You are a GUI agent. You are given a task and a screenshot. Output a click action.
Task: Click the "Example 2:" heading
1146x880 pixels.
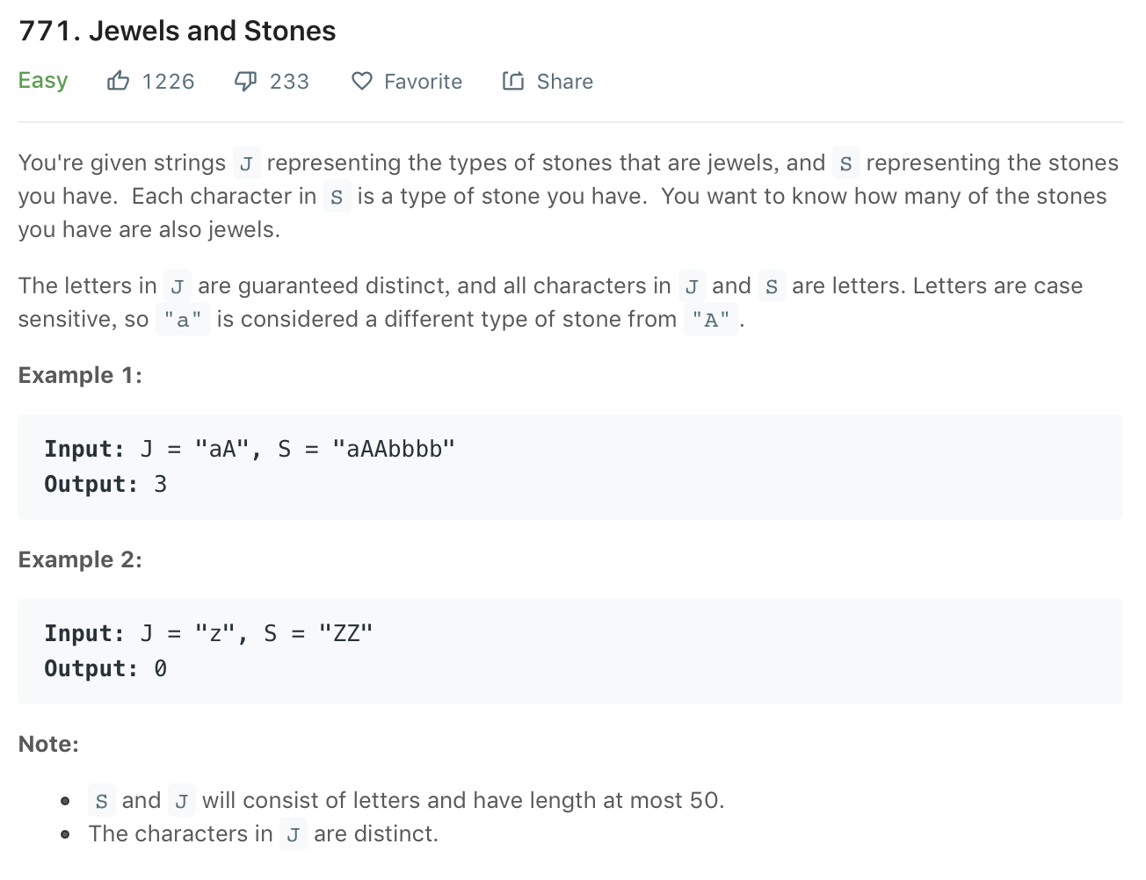(x=80, y=560)
